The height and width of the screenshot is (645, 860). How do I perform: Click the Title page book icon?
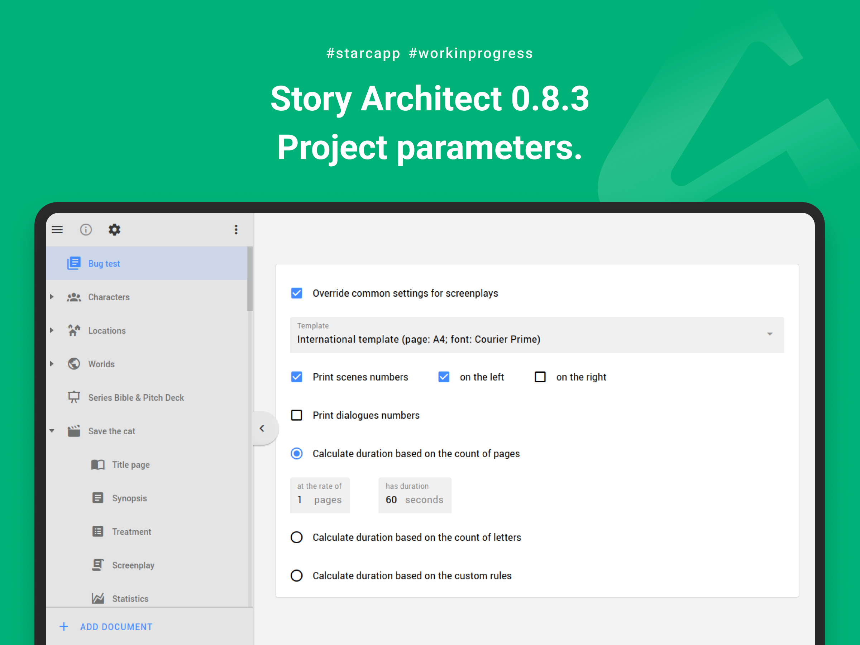click(97, 465)
